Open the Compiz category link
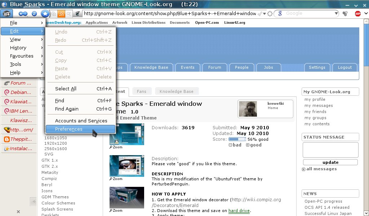369x216 pixels. pos(49,179)
